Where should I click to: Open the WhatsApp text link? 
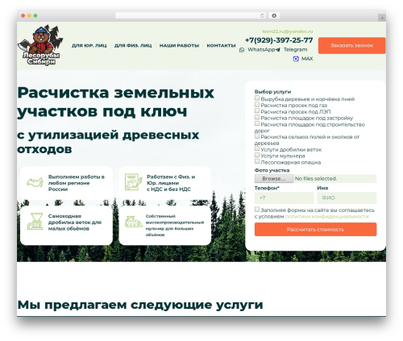pyautogui.click(x=261, y=50)
